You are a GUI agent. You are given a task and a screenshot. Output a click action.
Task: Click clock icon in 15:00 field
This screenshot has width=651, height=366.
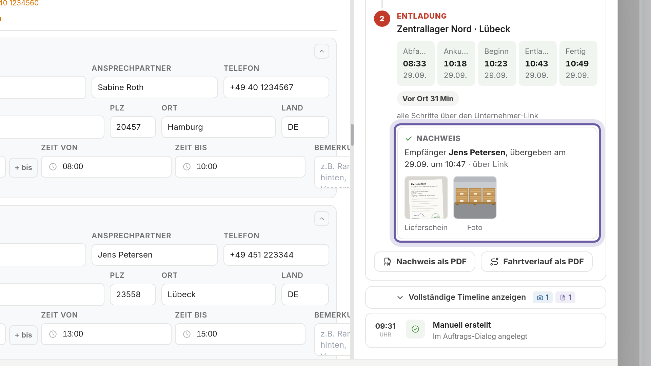(x=187, y=334)
